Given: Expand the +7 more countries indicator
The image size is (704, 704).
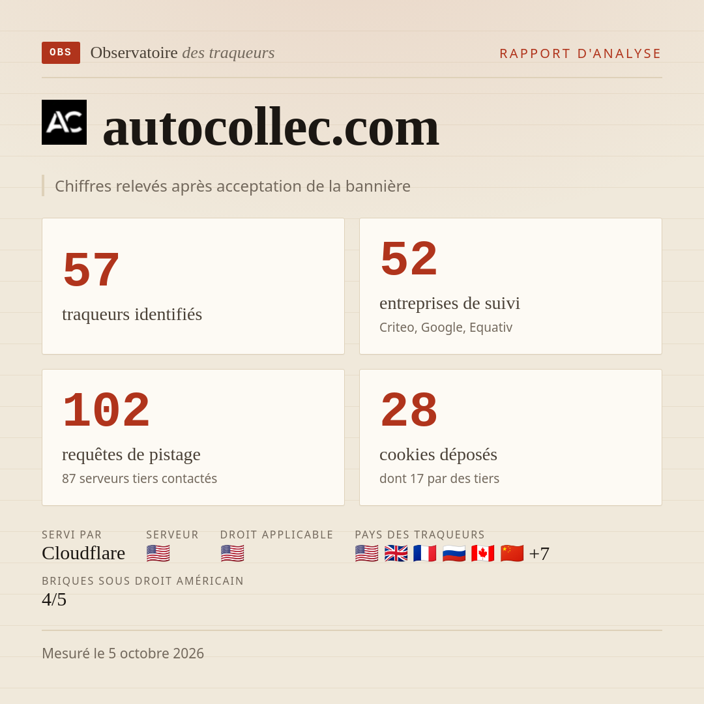Looking at the screenshot, I should (x=539, y=553).
